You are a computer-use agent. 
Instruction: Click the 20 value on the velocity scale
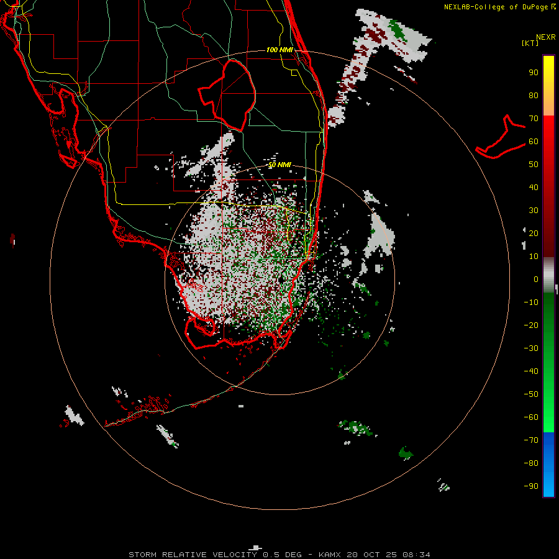[534, 234]
